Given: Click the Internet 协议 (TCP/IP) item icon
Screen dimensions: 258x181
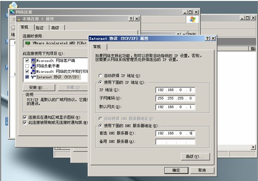Looking at the screenshot, I should 33,77.
